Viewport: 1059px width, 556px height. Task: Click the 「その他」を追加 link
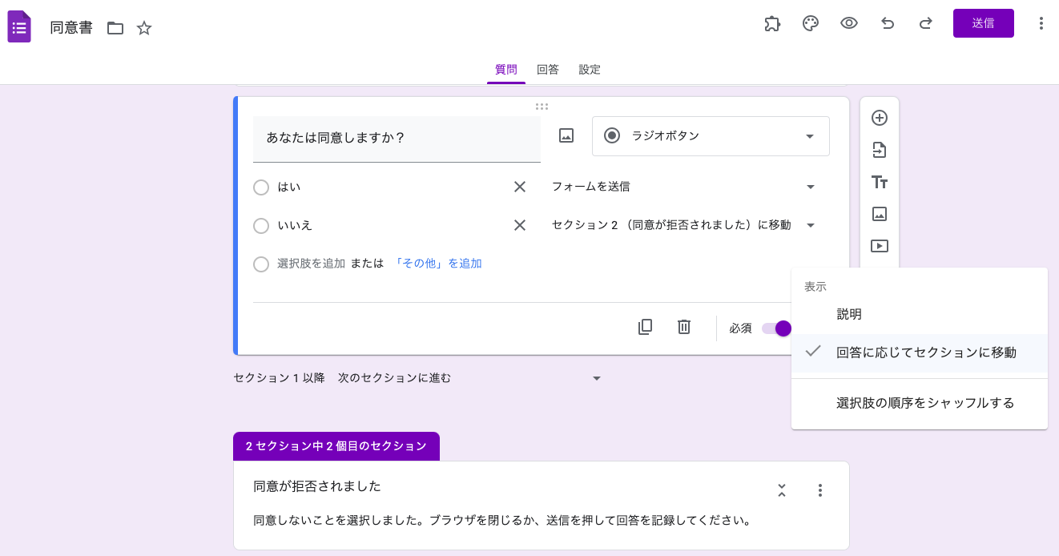click(x=437, y=264)
